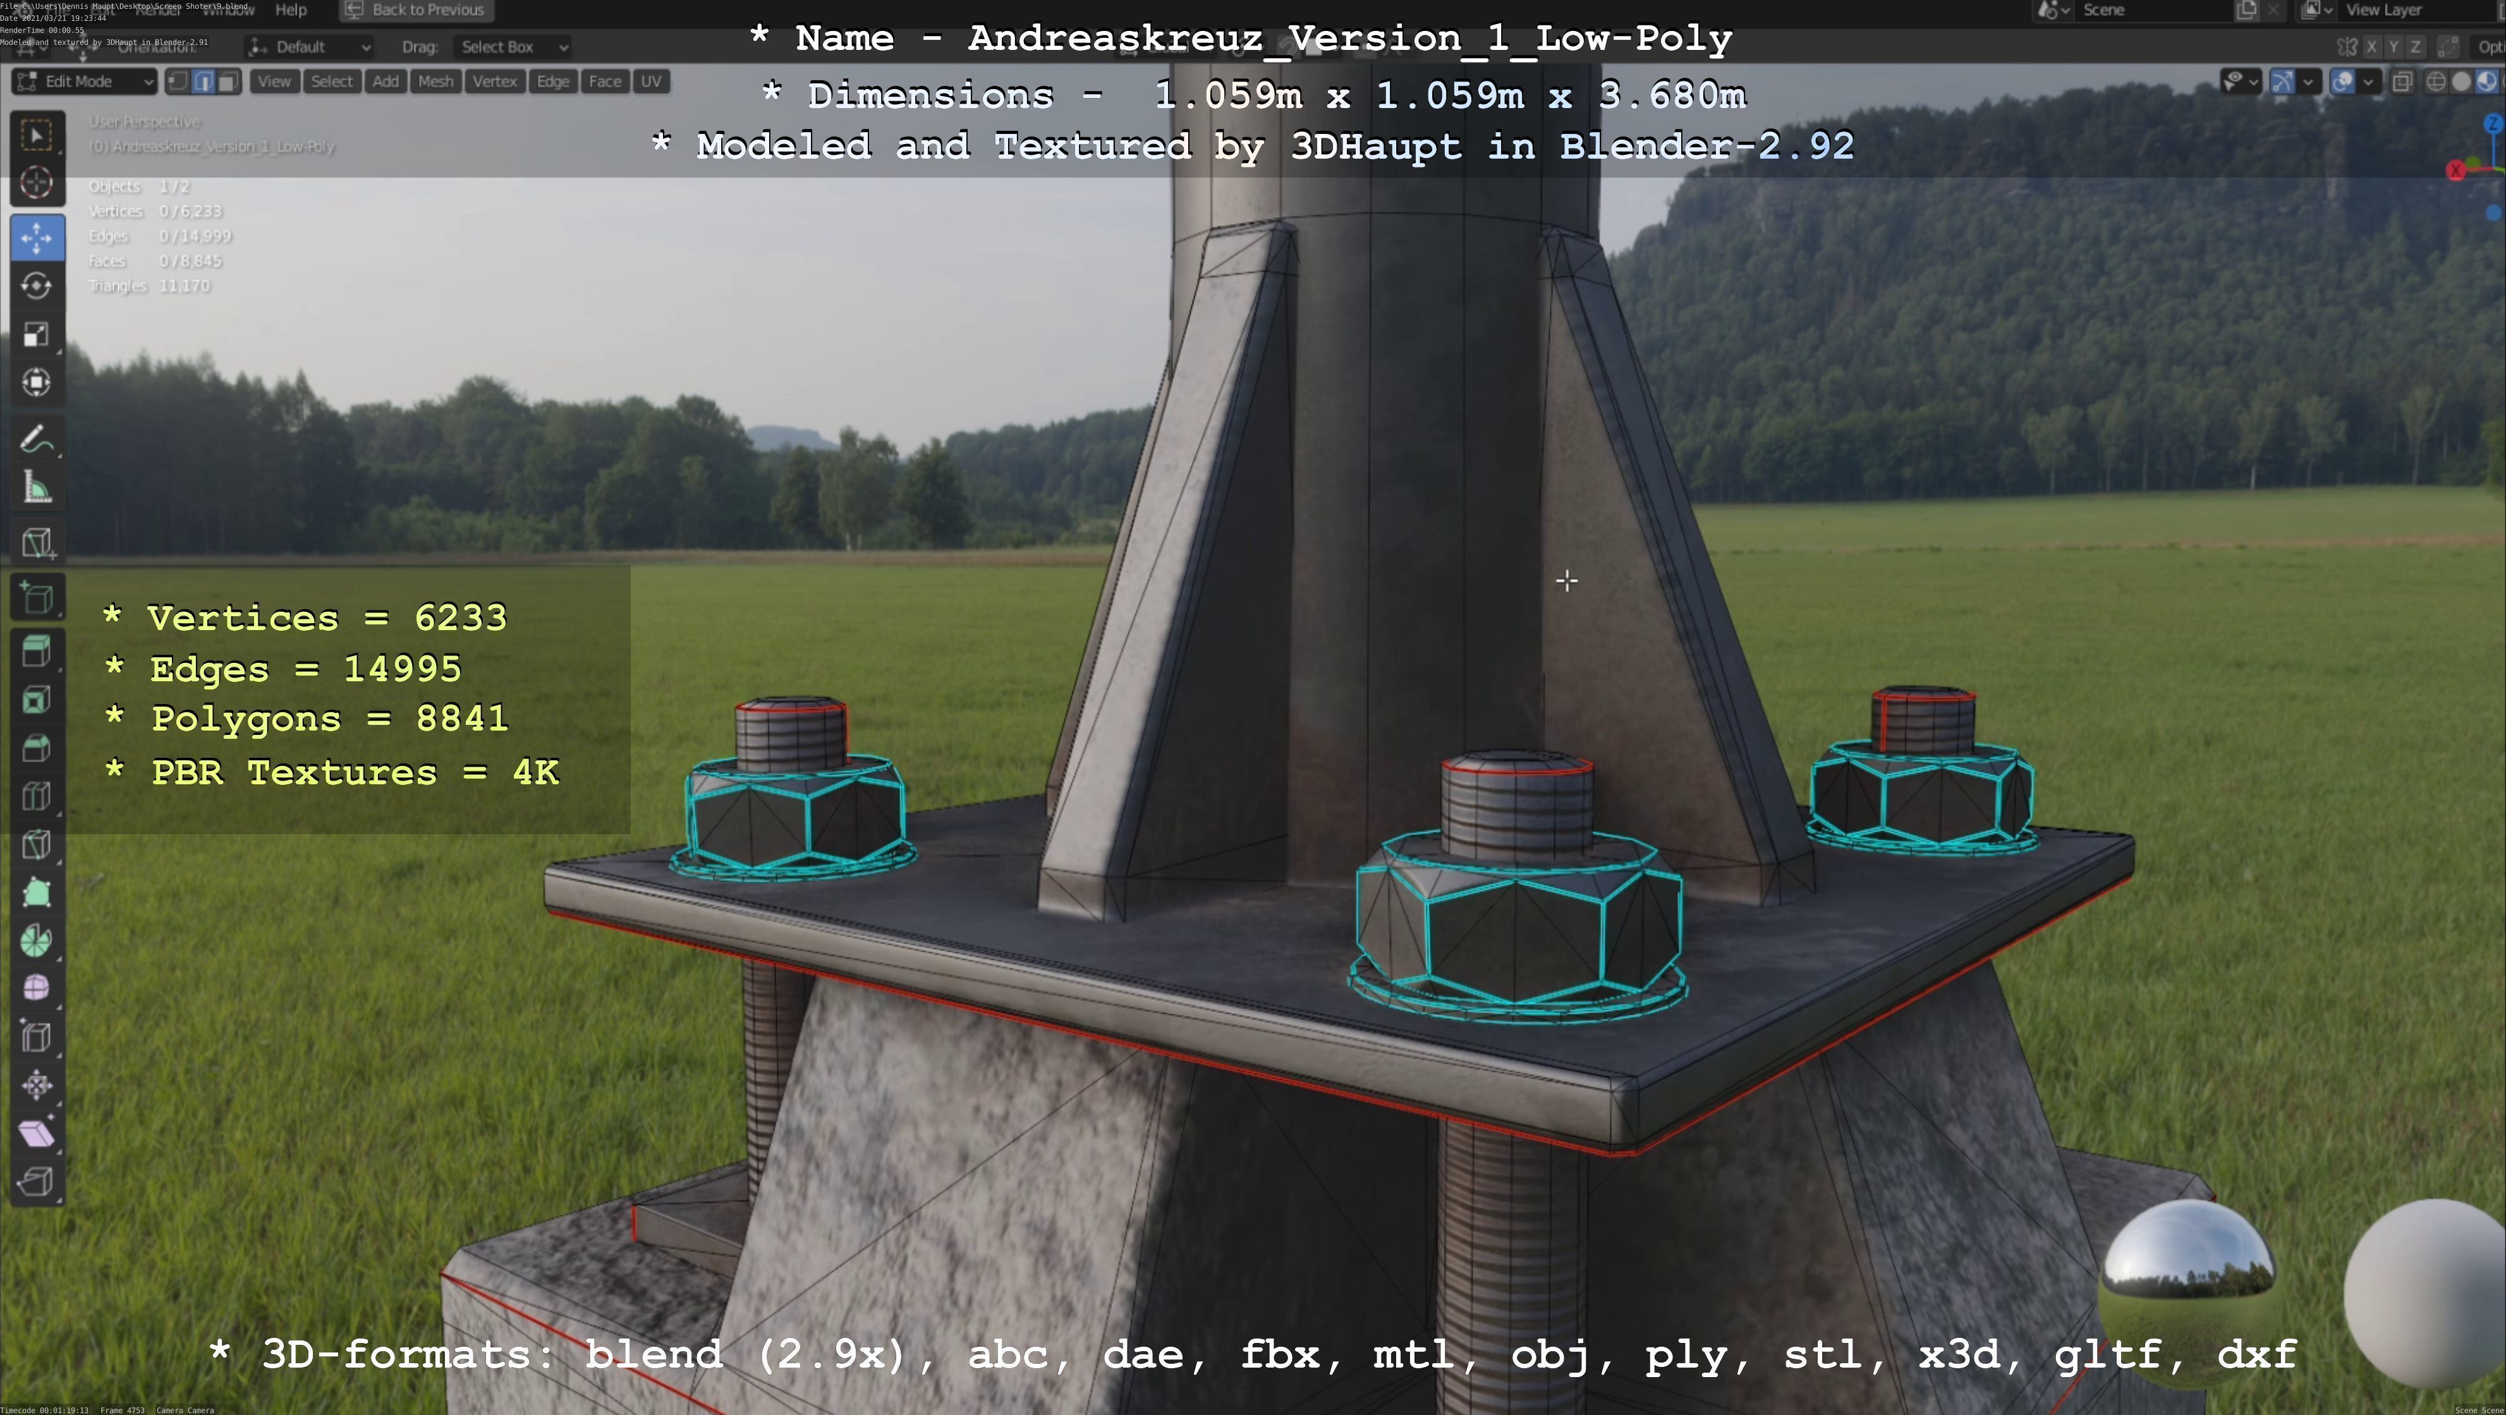This screenshot has width=2506, height=1415.
Task: Open the selectability and visibility dropdown
Action: pos(2241,82)
